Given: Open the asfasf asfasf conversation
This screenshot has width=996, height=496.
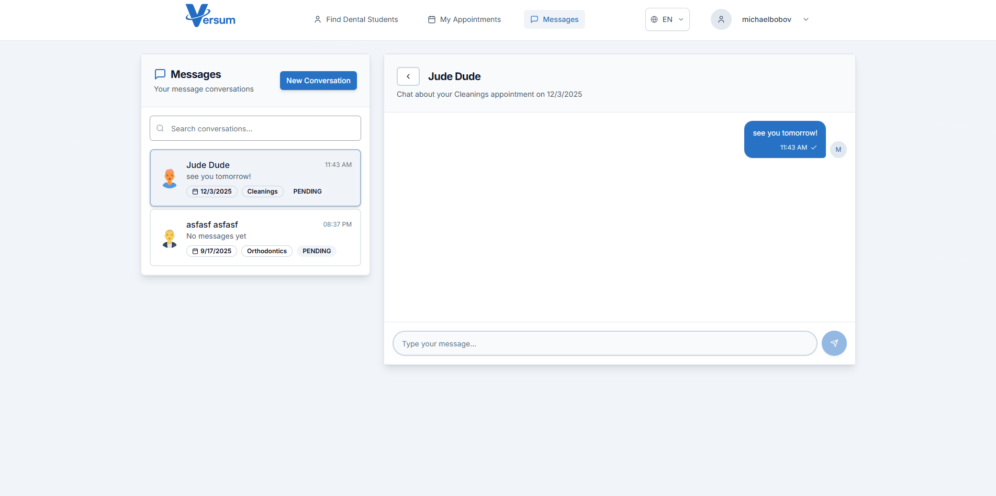Looking at the screenshot, I should pyautogui.click(x=255, y=238).
